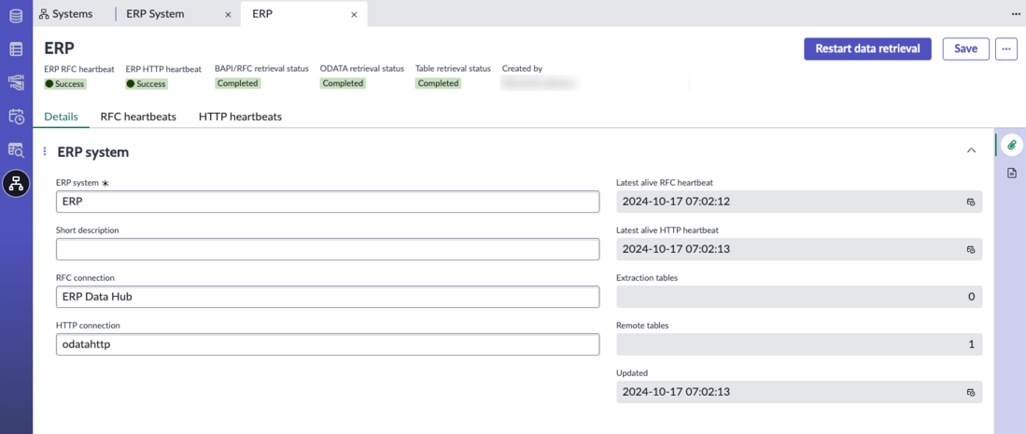1026x434 pixels.
Task: Open attachments paperclip in right panel
Action: point(1012,145)
